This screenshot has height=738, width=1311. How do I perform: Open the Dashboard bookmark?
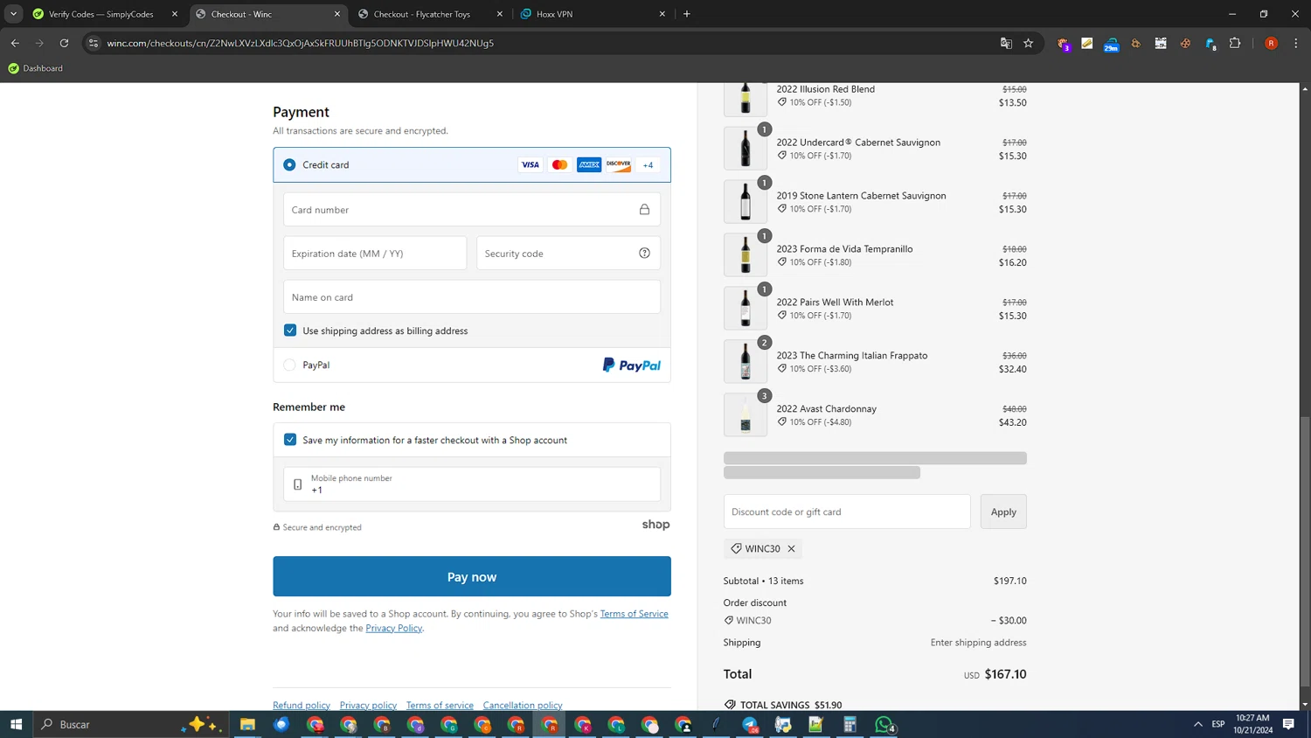tap(36, 68)
